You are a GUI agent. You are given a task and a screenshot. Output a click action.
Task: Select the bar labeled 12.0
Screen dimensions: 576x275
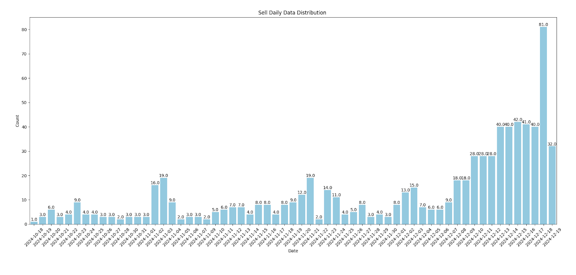[x=302, y=210]
